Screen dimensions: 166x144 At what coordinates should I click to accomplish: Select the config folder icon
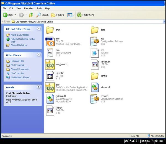95,76
